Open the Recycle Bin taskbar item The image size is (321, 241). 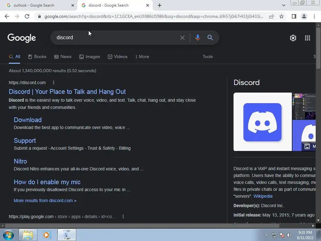pos(67,235)
